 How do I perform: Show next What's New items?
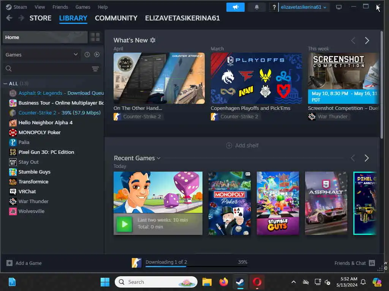click(x=367, y=40)
